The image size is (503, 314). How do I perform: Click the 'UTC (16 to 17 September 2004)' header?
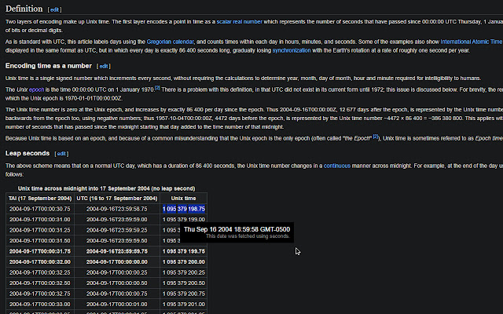click(117, 199)
